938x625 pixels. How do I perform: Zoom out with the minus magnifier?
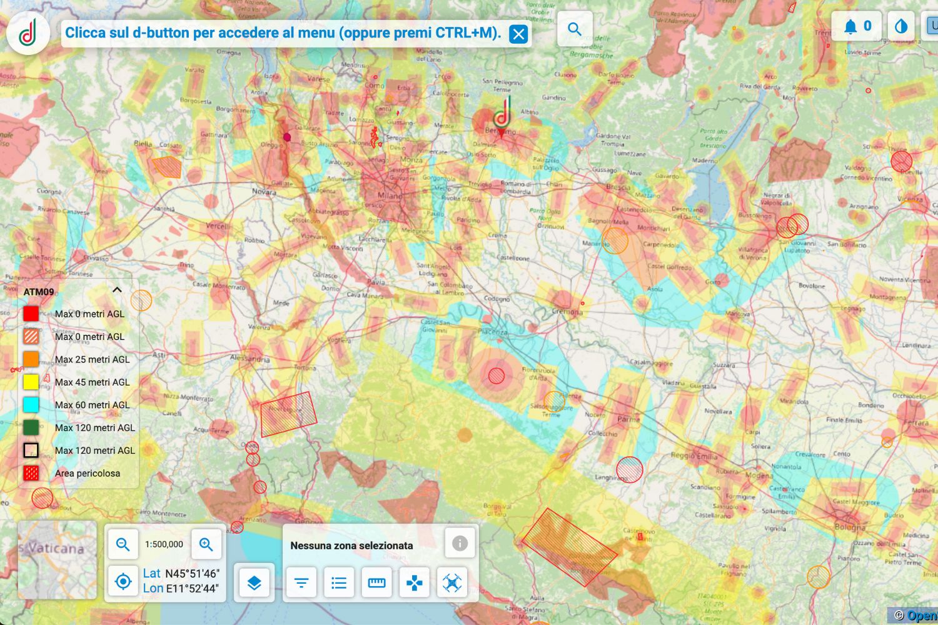pyautogui.click(x=123, y=544)
